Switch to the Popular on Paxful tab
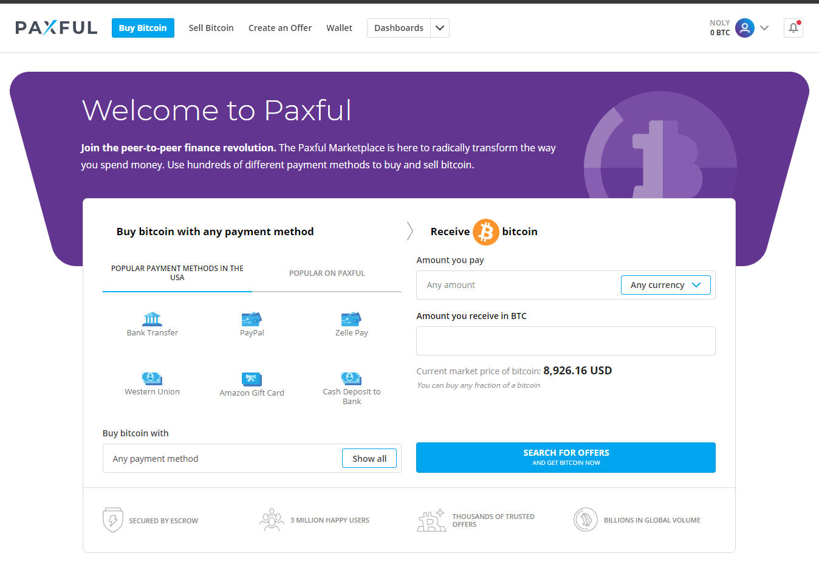Viewport: 819px width, 570px height. click(327, 273)
